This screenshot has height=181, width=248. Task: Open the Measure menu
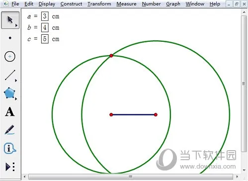coord(126,3)
